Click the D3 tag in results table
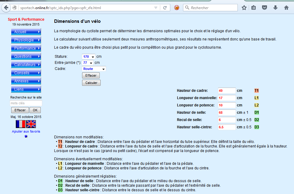This screenshot has height=194, width=294. point(257,127)
